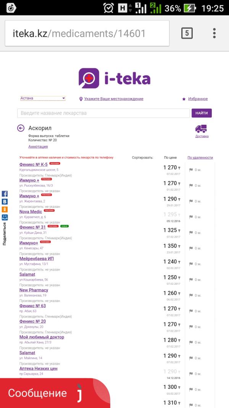Tap the iteka.kz address bar
The image size is (229, 408).
coord(87,33)
